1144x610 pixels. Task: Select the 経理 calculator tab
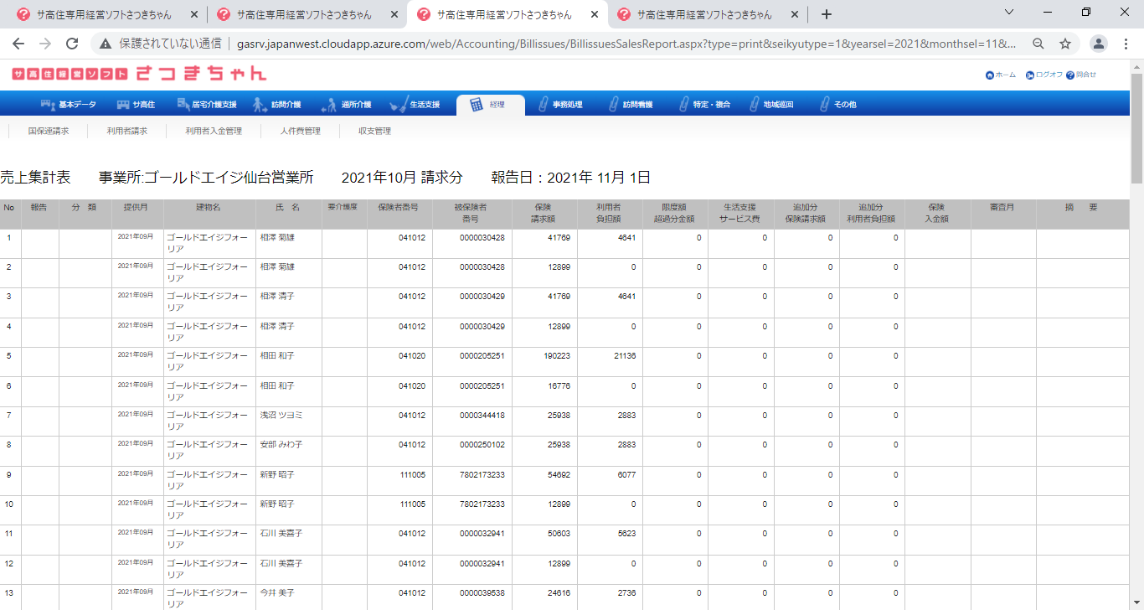(x=489, y=105)
